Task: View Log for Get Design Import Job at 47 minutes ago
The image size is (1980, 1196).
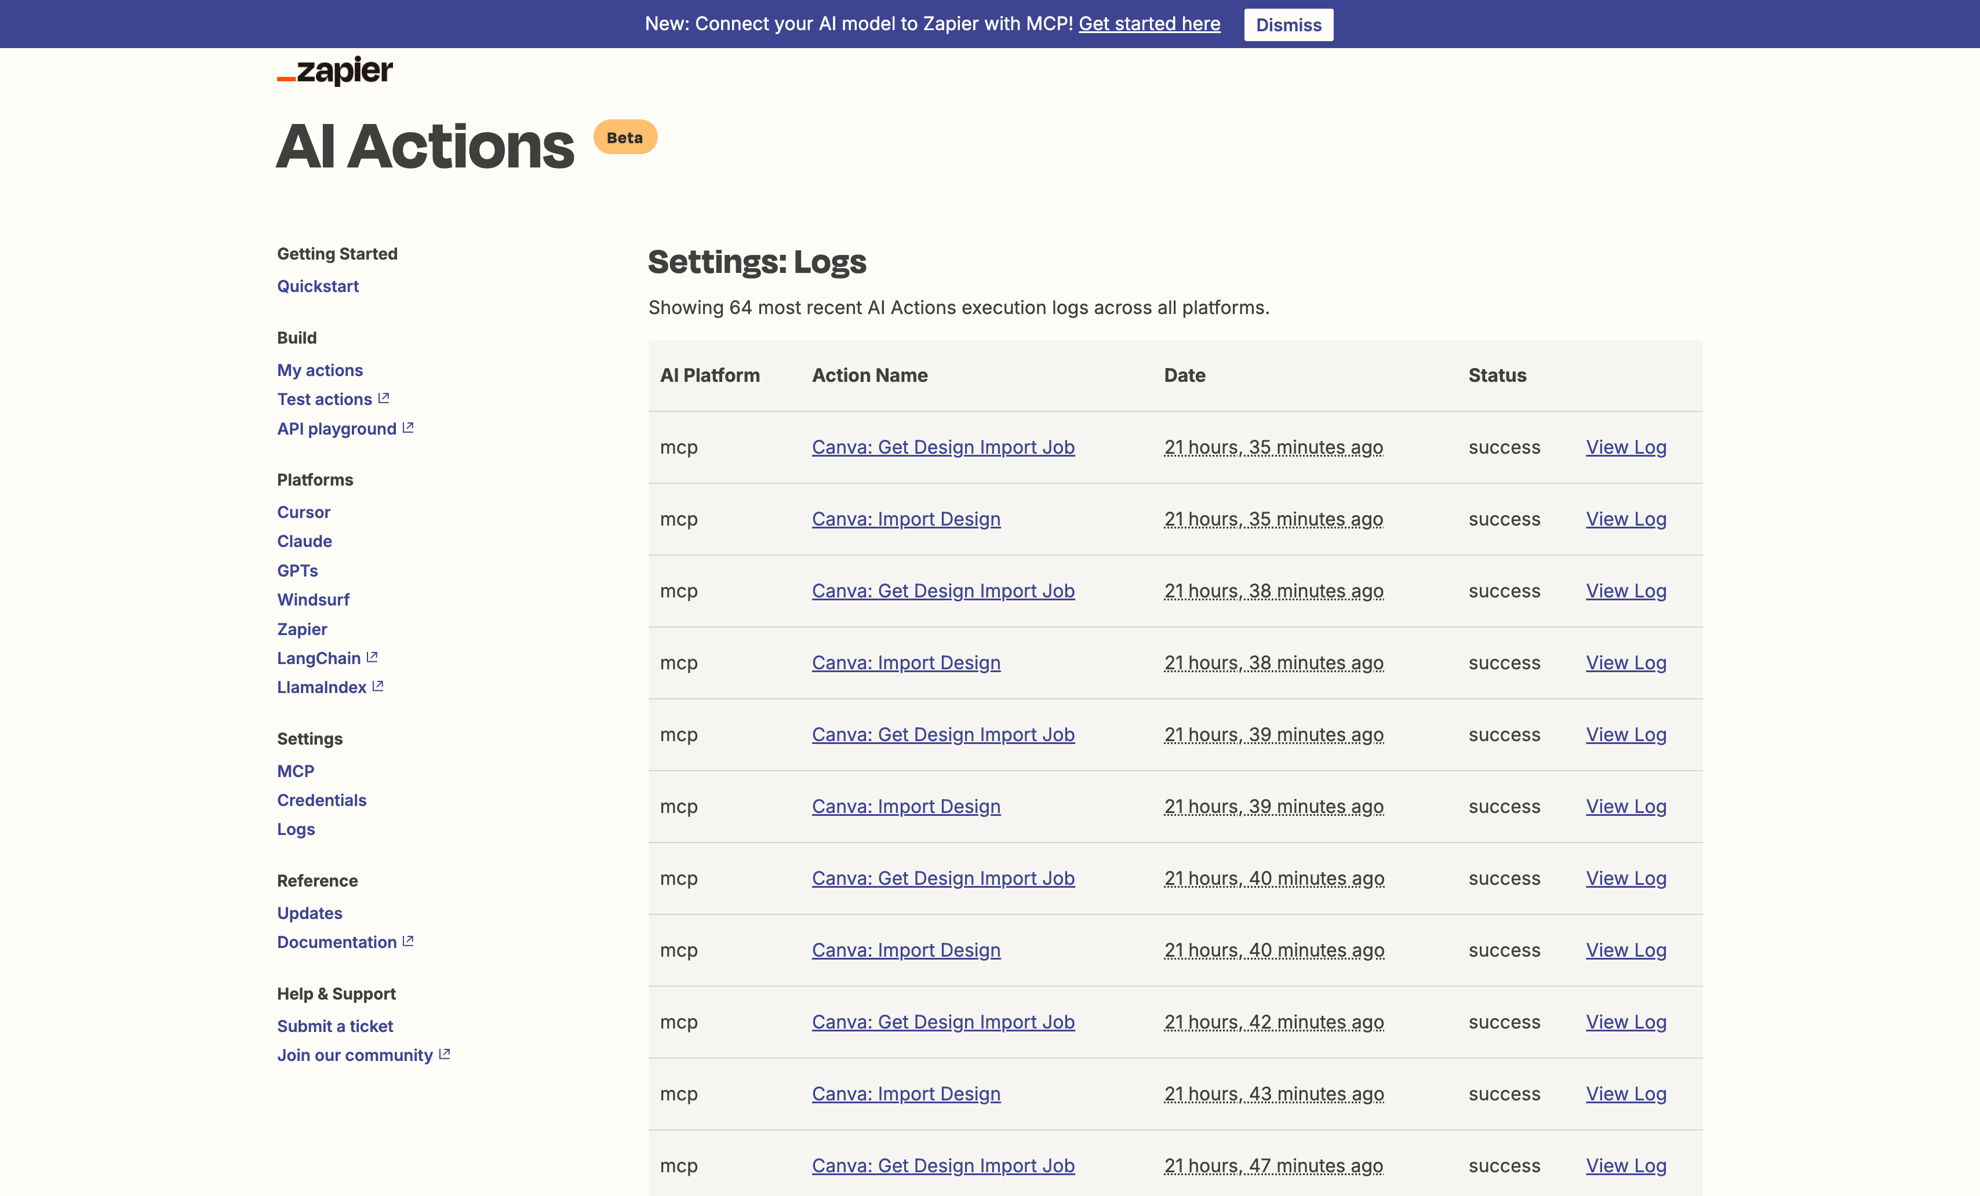Action: [x=1626, y=1165]
